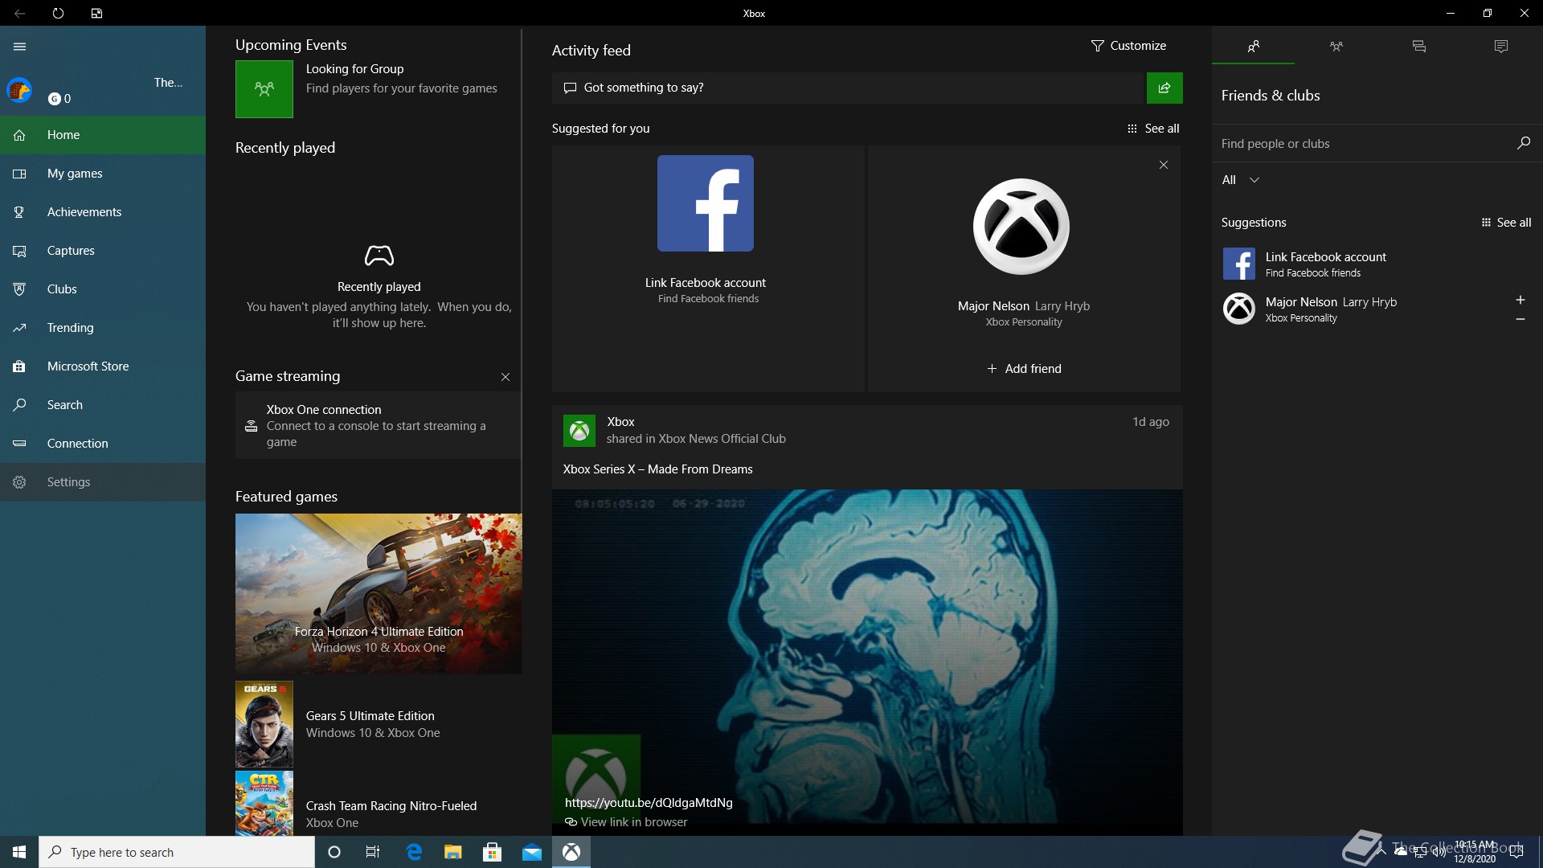This screenshot has height=868, width=1543.
Task: Click Windows Start button
Action: (19, 852)
